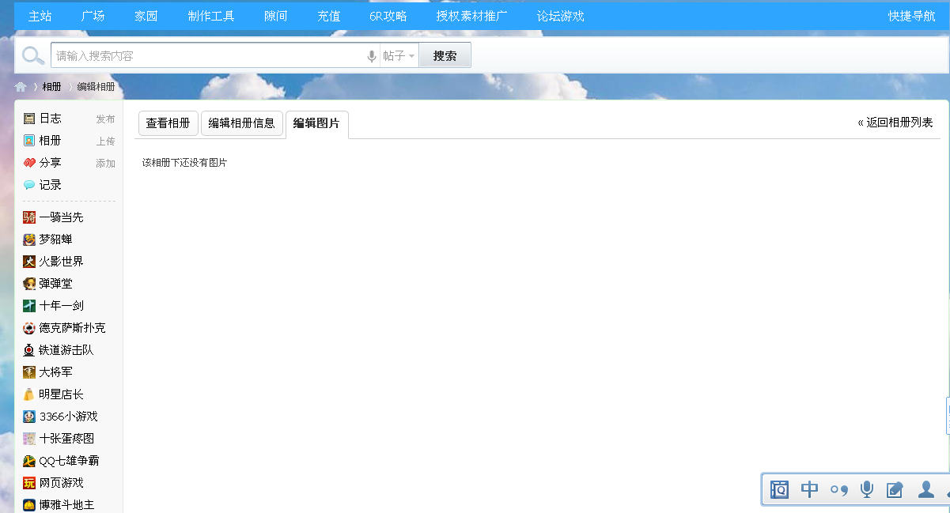Open 授权素材推广 in the top navigation
The image size is (950, 513).
click(472, 16)
